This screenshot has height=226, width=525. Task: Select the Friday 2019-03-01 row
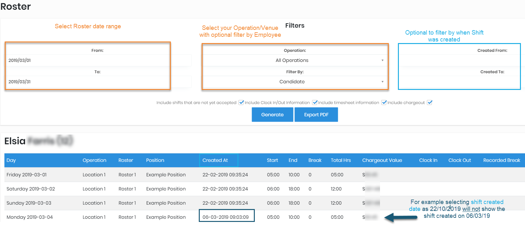pyautogui.click(x=27, y=175)
